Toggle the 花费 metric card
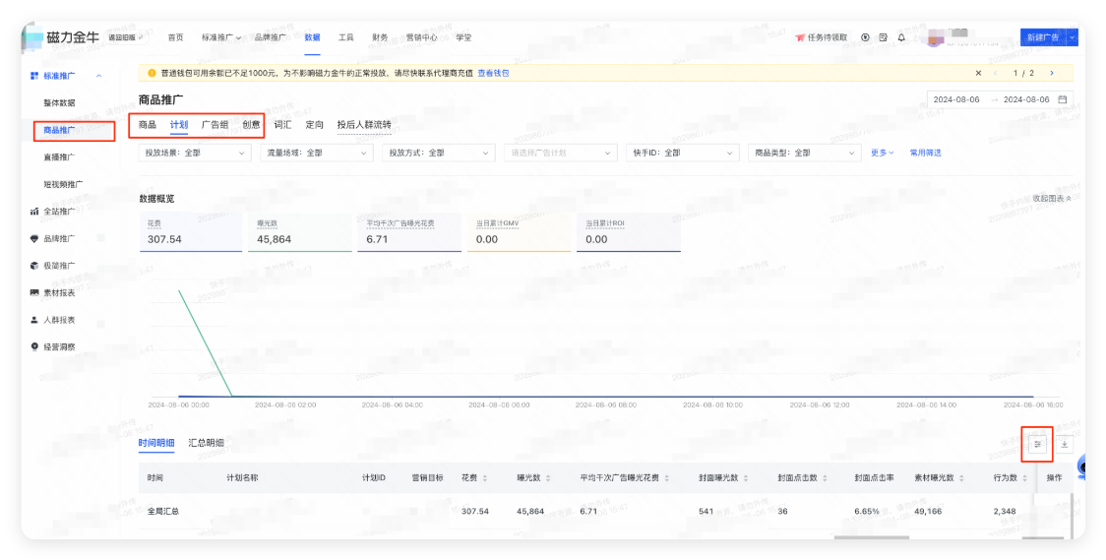Image resolution: width=1106 pixels, height=560 pixels. [x=191, y=232]
